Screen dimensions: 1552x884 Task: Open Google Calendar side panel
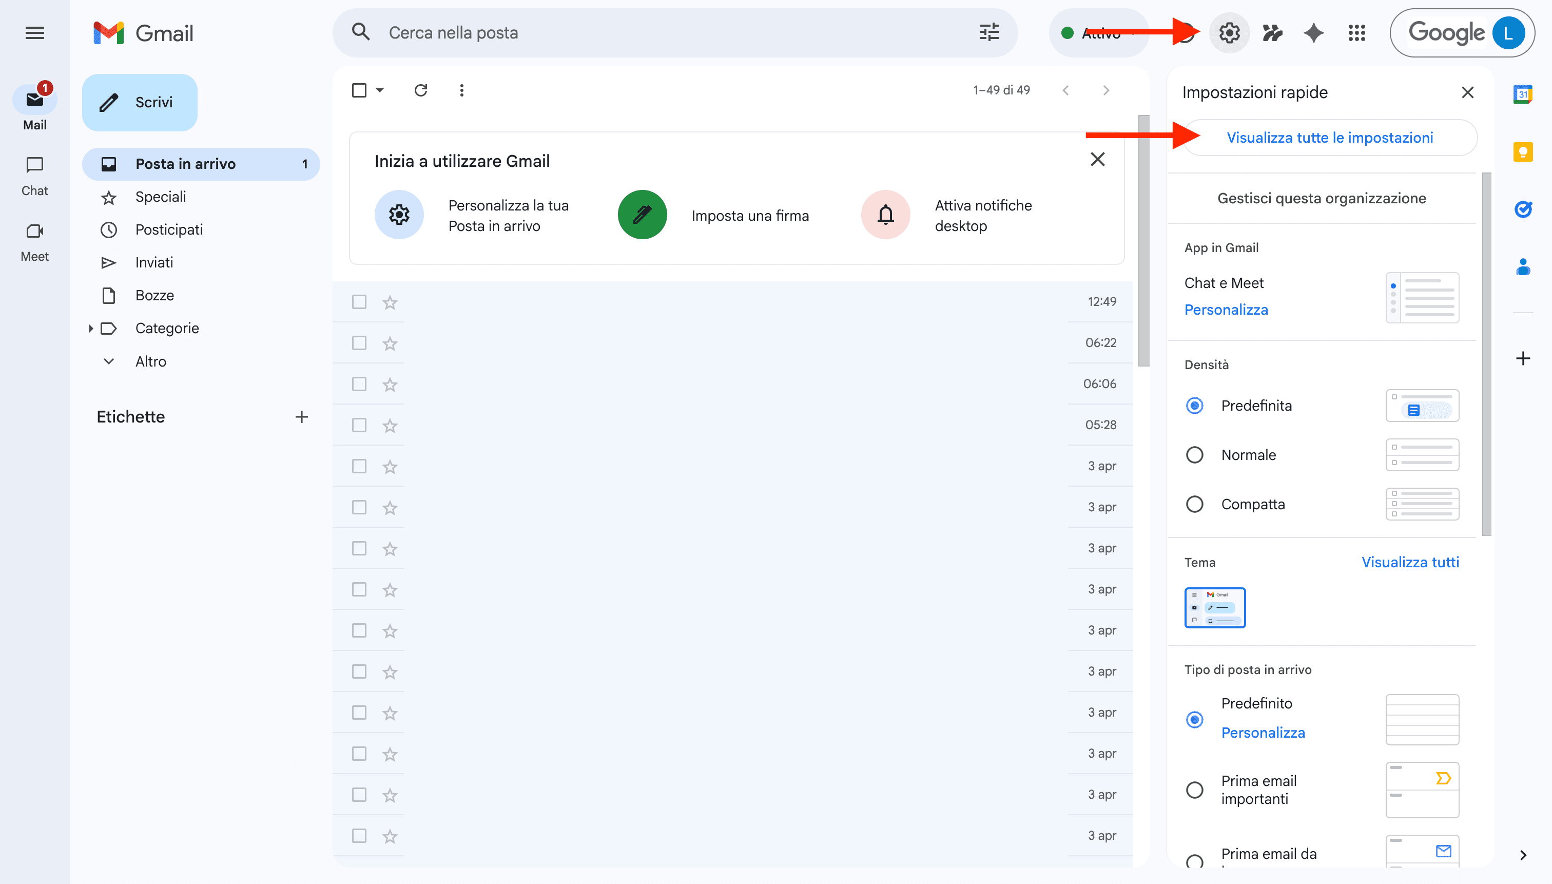pos(1523,94)
